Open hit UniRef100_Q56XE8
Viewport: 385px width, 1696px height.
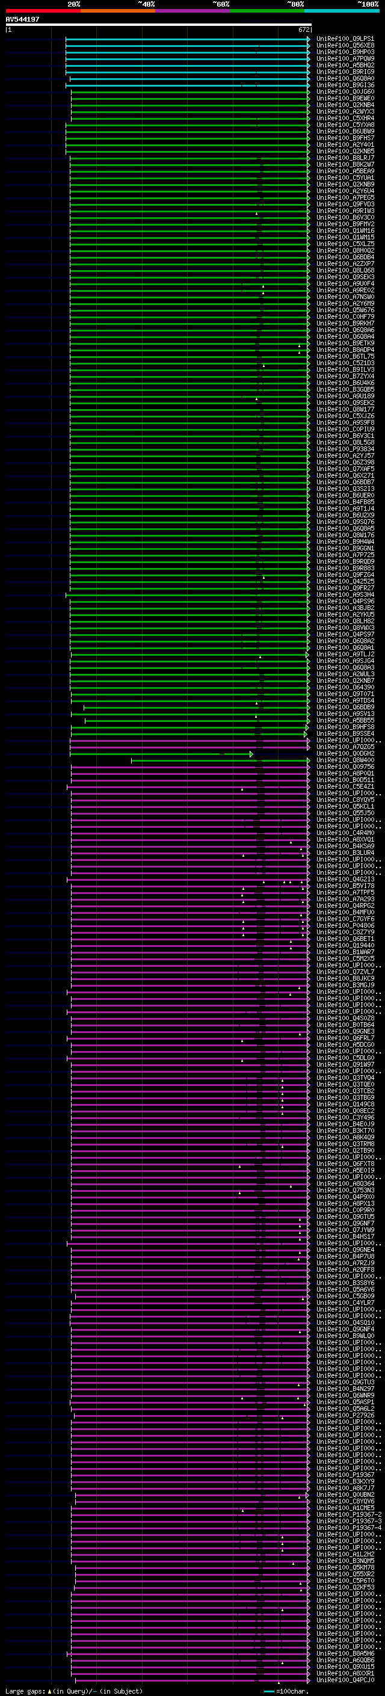tap(345, 46)
